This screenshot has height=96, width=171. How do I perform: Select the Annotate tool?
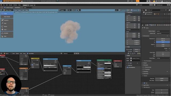[x=7, y=33]
